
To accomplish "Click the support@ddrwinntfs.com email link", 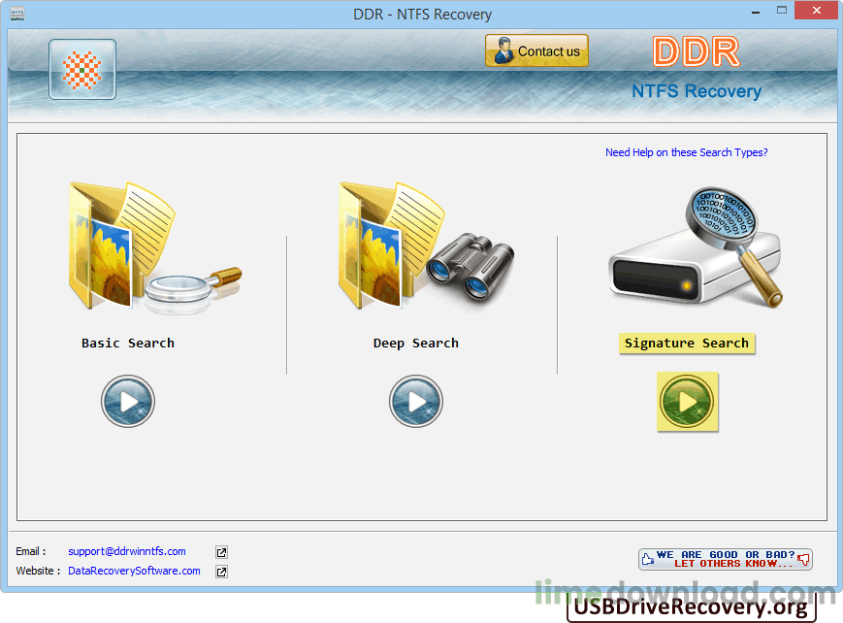I will coord(127,551).
